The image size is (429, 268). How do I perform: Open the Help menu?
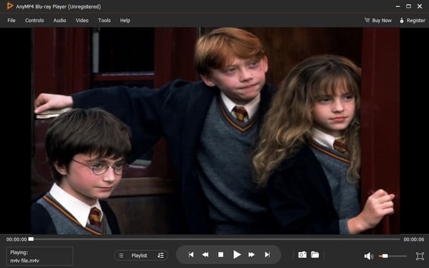[x=125, y=20]
